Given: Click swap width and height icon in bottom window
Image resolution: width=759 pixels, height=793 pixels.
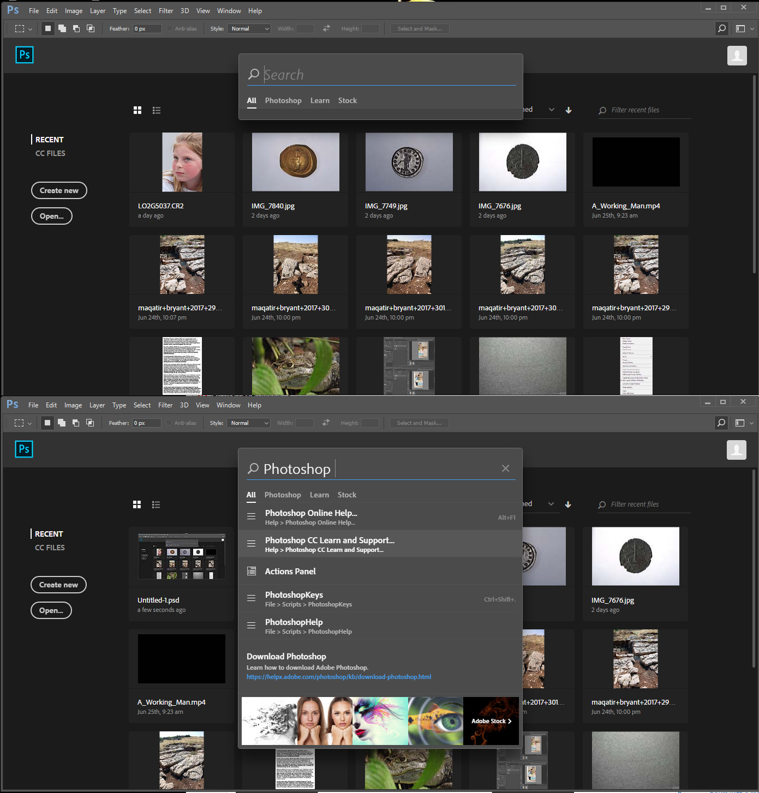Looking at the screenshot, I should (x=326, y=423).
